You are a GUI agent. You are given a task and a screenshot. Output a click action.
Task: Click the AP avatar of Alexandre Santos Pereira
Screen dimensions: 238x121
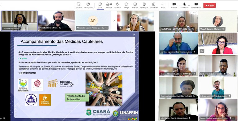pyautogui.click(x=93, y=21)
